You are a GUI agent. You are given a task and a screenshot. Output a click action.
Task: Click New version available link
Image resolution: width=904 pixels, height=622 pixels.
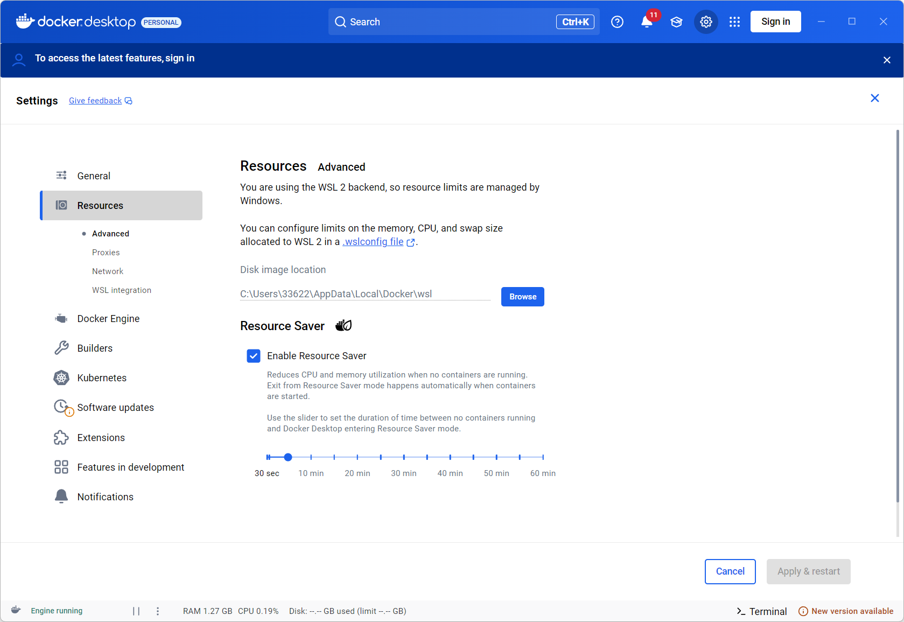852,611
